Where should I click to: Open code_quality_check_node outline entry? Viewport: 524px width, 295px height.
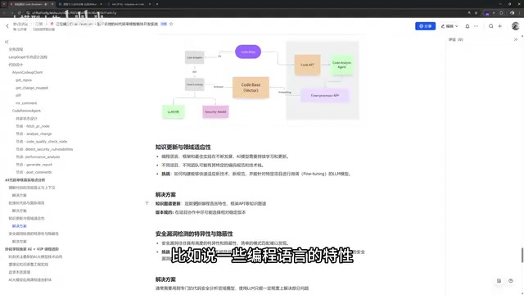coord(42,142)
